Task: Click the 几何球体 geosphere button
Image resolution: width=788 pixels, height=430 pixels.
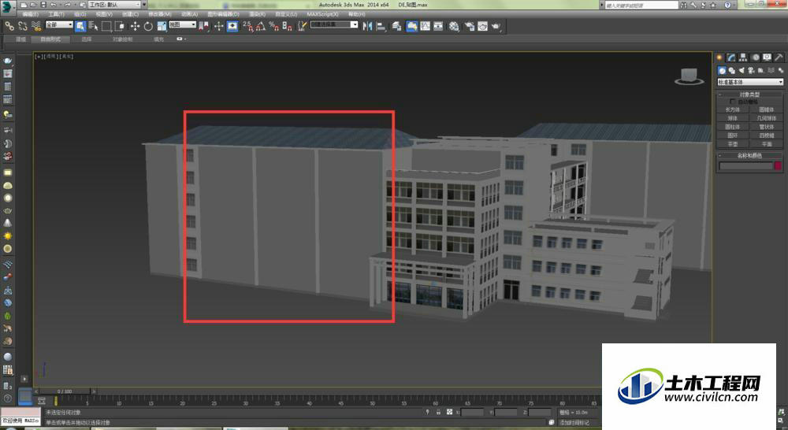Action: (x=767, y=118)
